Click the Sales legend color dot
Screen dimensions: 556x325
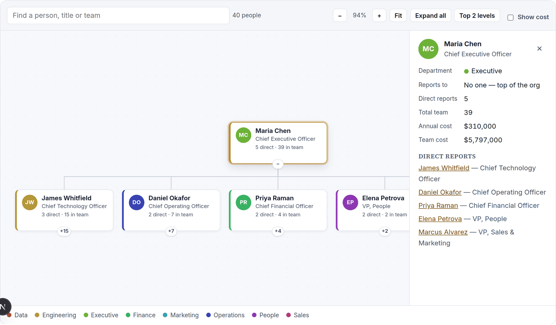pos(288,315)
